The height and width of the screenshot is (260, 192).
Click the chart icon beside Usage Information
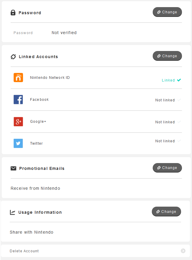pyautogui.click(x=13, y=212)
